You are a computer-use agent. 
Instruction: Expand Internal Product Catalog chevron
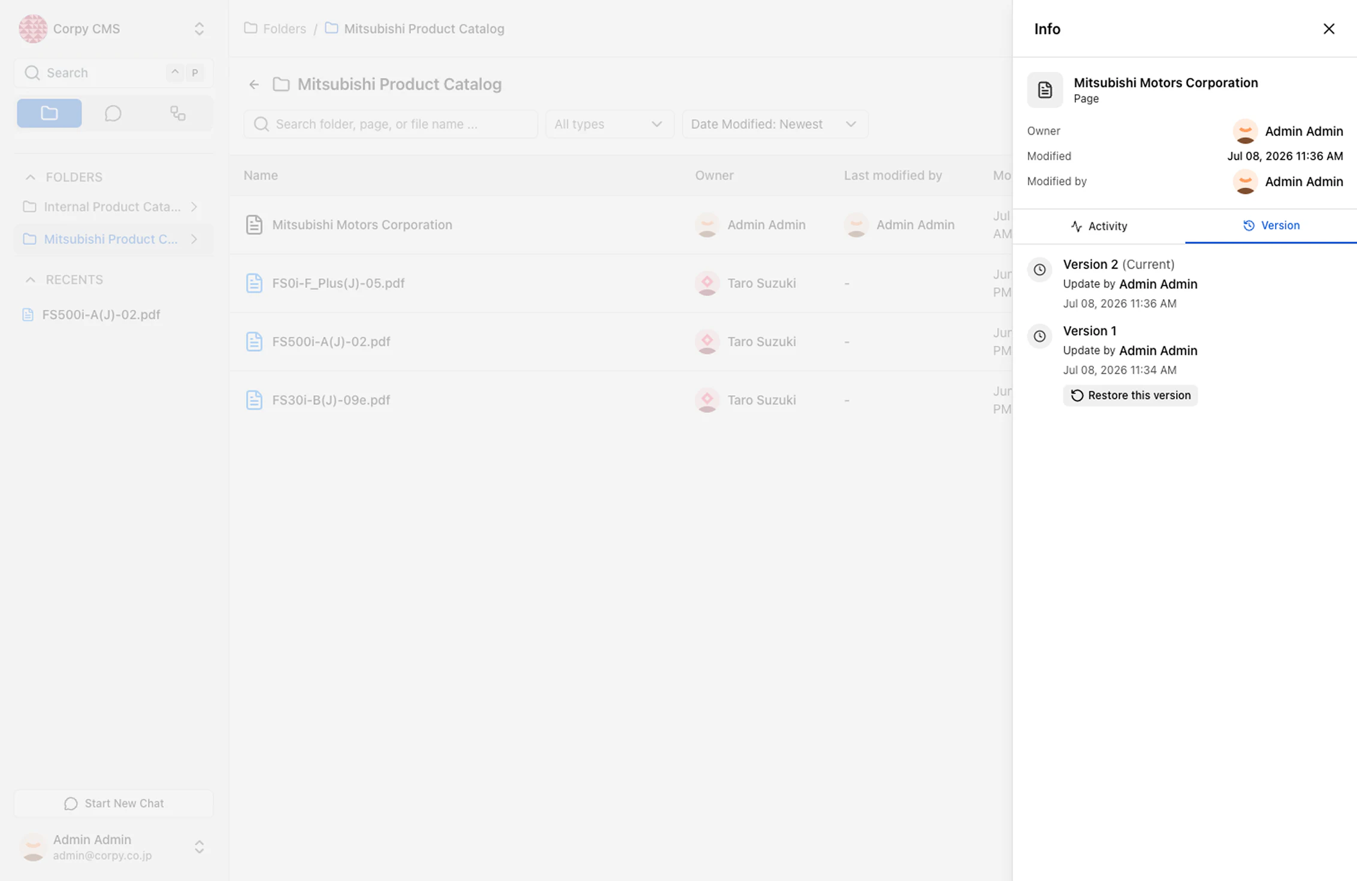click(x=194, y=207)
